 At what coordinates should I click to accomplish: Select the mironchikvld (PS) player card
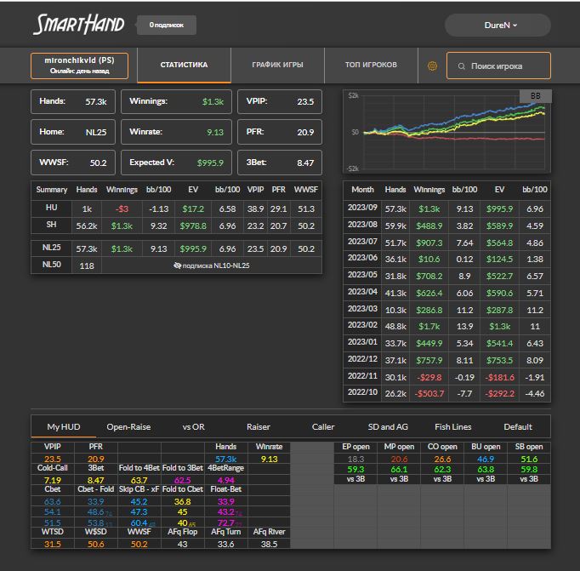coord(80,66)
